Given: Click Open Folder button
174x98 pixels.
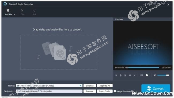Looking at the screenshot, I should 105,91.
